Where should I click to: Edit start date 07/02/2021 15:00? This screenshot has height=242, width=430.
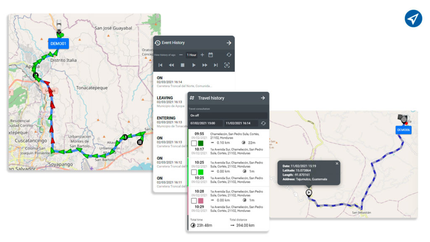tap(205, 123)
